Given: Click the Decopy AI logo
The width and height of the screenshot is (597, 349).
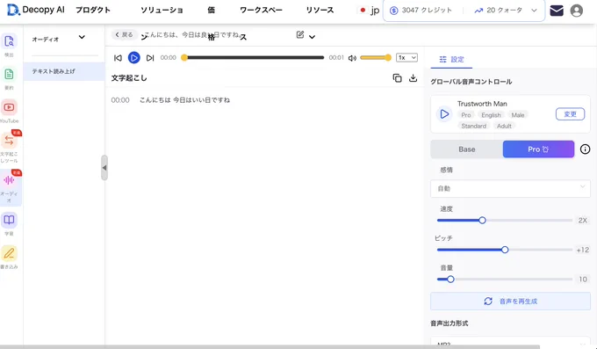Looking at the screenshot, I should 36,10.
